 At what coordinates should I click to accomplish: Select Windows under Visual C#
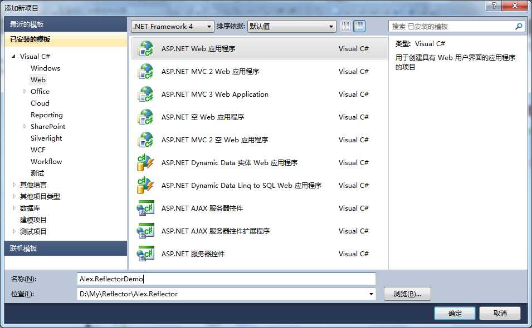click(45, 68)
